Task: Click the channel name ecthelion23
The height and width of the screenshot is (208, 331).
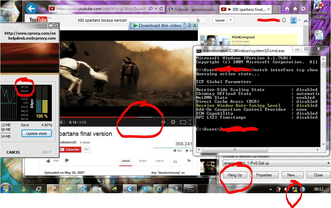Action: (x=68, y=142)
